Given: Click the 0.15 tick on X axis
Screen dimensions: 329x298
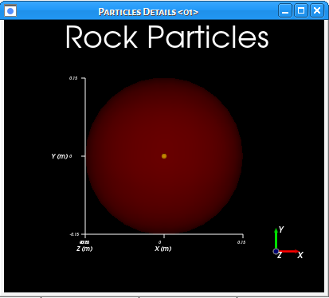Looking at the screenshot, I should pyautogui.click(x=241, y=242).
